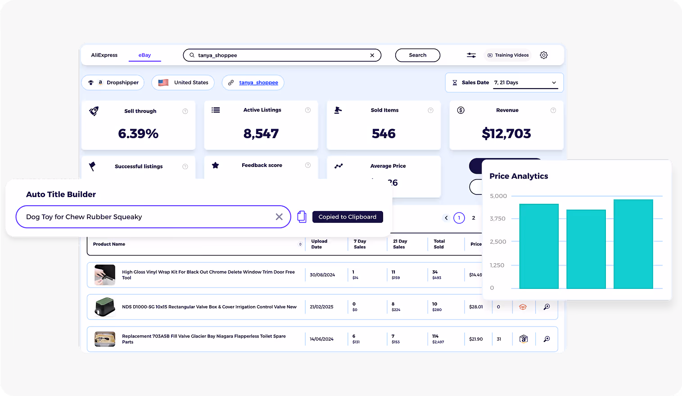682x396 pixels.
Task: Go to page 2 of results
Action: coord(474,218)
